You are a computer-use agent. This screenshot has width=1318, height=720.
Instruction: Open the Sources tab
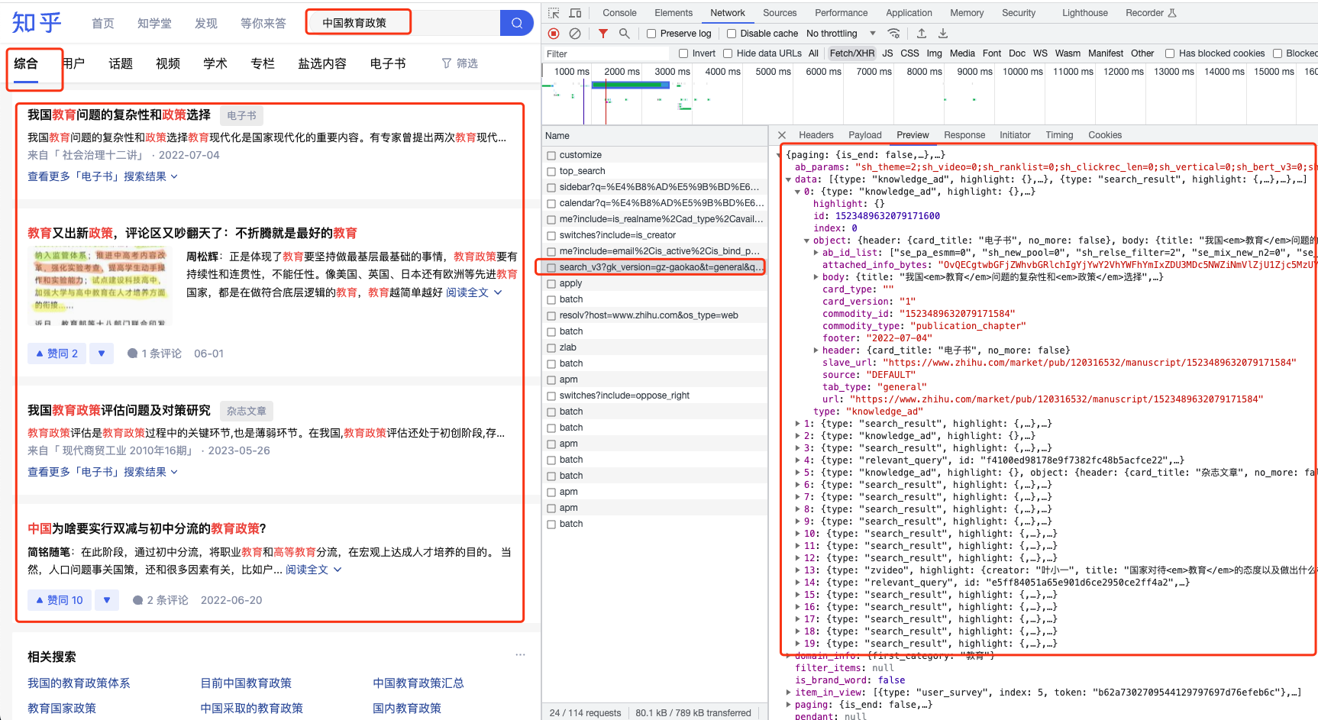[780, 13]
